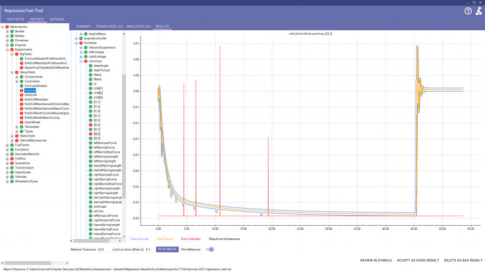485x272 pixels.
Task: Click DELETE AS BAD RESULT
Action: click(463, 261)
